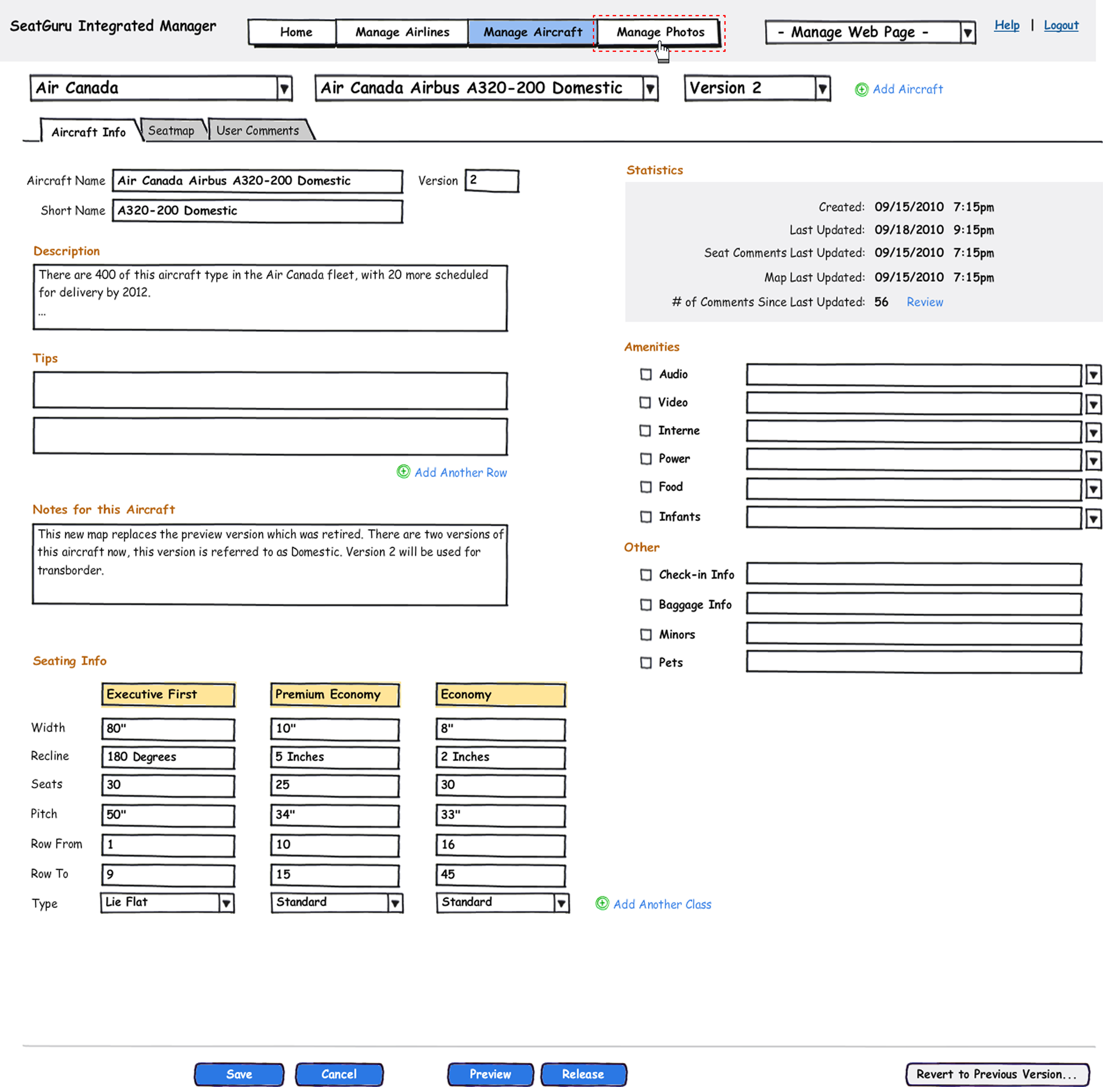Open the User Comments tab
The image size is (1103, 1087).
(x=257, y=131)
